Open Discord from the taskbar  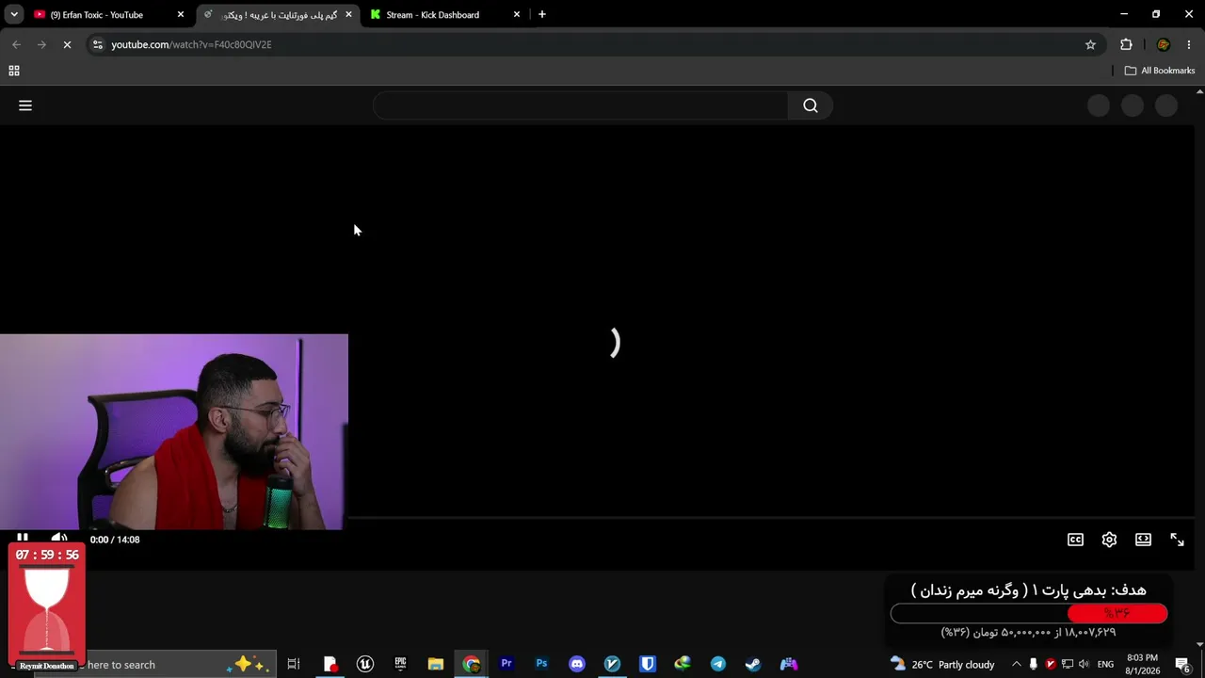click(x=577, y=664)
